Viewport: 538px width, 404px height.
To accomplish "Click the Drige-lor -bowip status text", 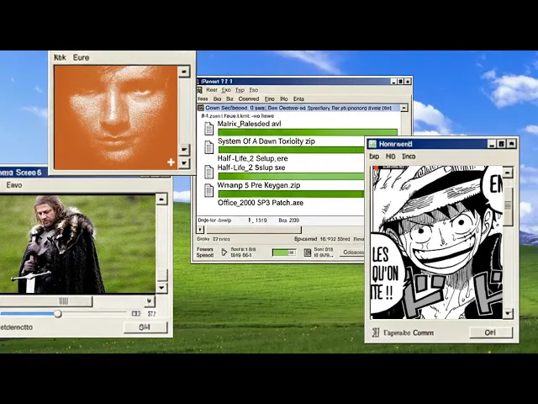I will click(214, 221).
